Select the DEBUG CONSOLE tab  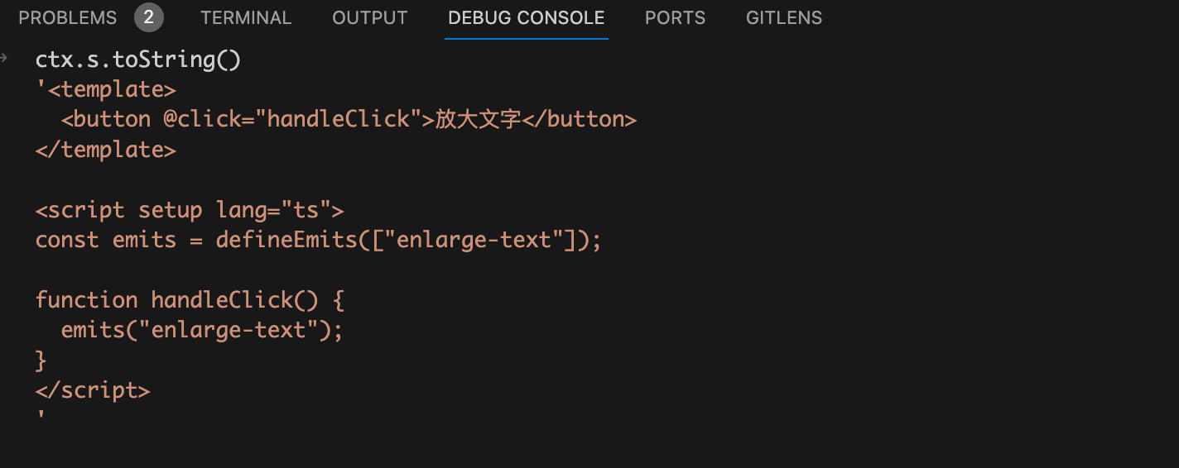coord(527,17)
